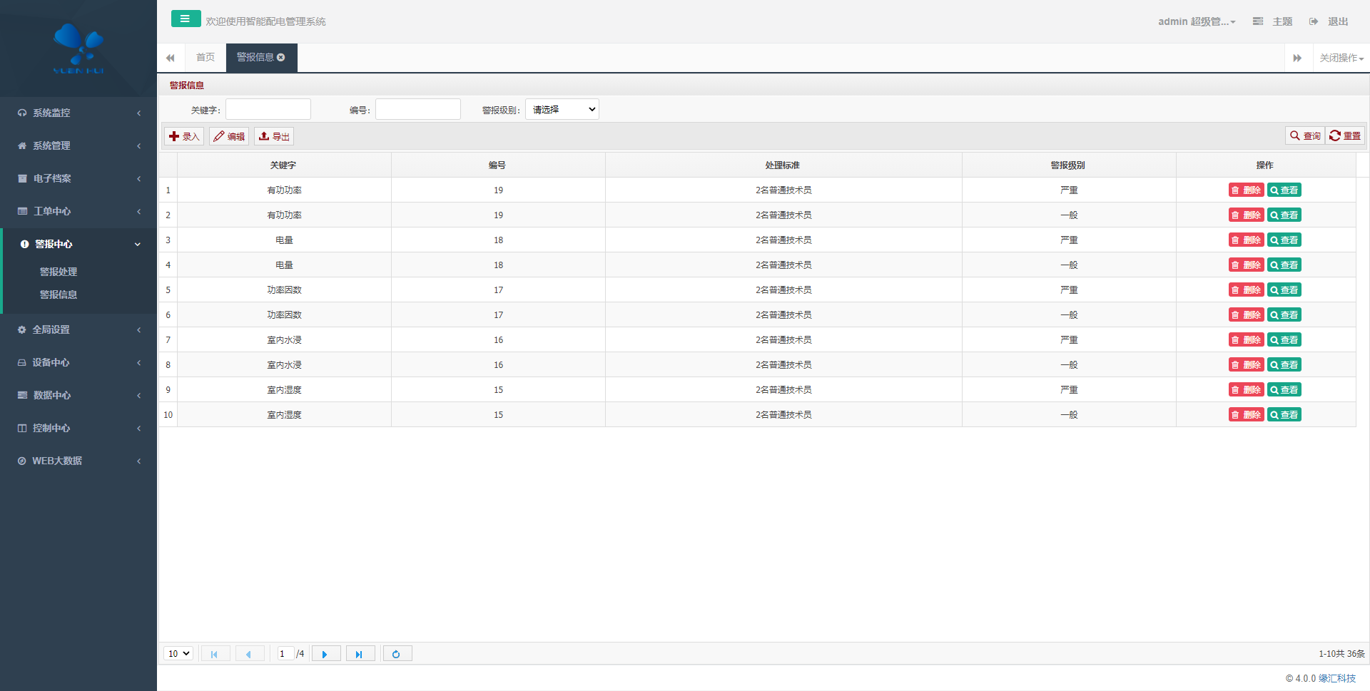
Task: View details of row 5 功率因数
Action: tap(1284, 290)
